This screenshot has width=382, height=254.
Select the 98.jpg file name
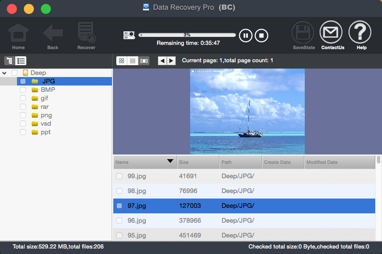click(137, 191)
